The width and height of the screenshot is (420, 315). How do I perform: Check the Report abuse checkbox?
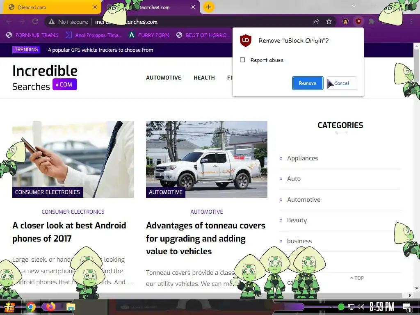coord(242,60)
